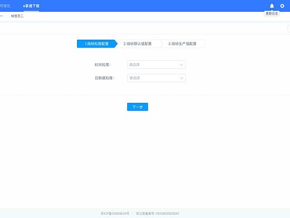The height and width of the screenshot is (218, 290).
Task: Switch to the 可视化 top tab
Action: point(5,6)
